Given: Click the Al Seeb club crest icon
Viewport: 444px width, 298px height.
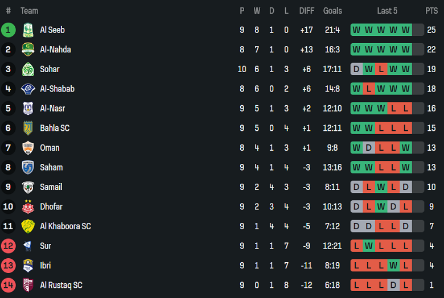Looking at the screenshot, I should (x=27, y=30).
